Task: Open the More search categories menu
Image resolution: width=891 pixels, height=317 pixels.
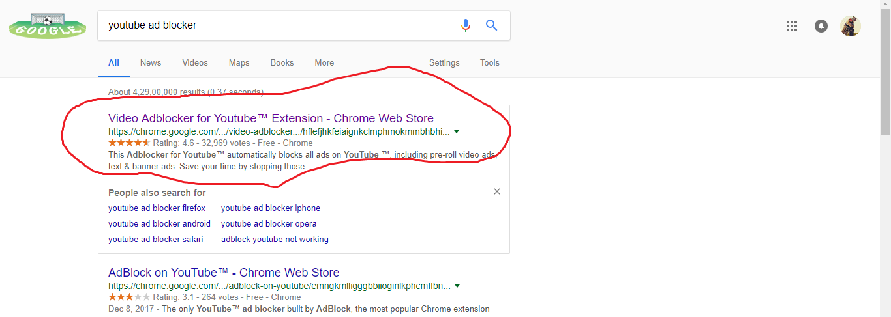Action: coord(324,63)
